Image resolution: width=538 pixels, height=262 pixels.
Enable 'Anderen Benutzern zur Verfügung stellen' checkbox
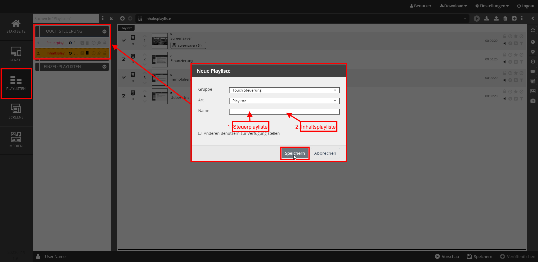(x=200, y=133)
